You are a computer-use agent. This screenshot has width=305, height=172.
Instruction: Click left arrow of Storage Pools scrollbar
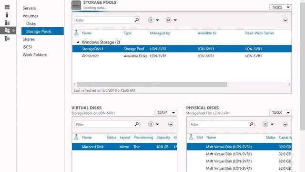(x=75, y=84)
